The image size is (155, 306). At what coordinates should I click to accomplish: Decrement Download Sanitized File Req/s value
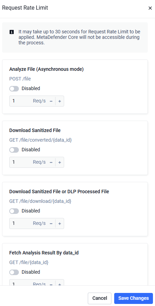[51, 162]
